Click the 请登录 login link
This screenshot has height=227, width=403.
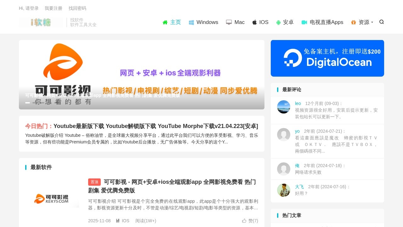32,8
